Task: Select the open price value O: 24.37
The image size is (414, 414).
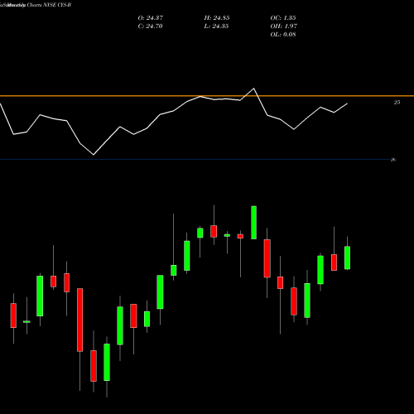Action: coord(151,18)
